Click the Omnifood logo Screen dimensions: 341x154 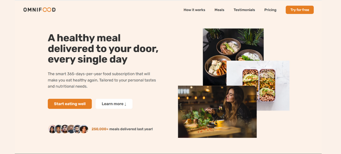39,10
